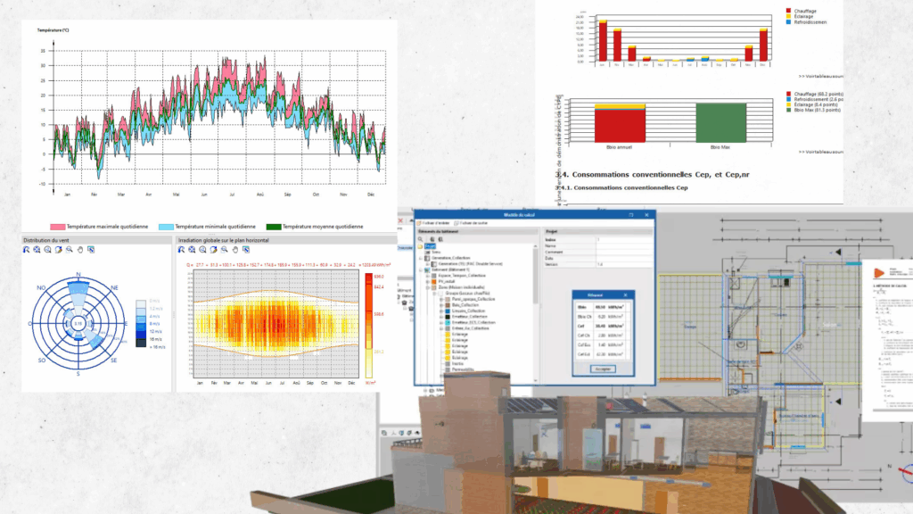This screenshot has width=913, height=514.
Task: Click the pan hand icon in Irradiation globale panel
Action: (236, 250)
